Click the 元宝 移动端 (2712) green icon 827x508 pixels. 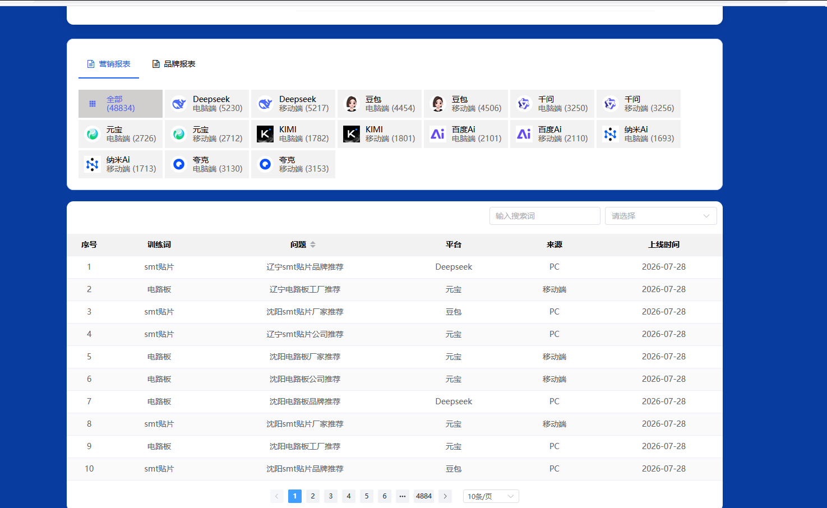179,134
